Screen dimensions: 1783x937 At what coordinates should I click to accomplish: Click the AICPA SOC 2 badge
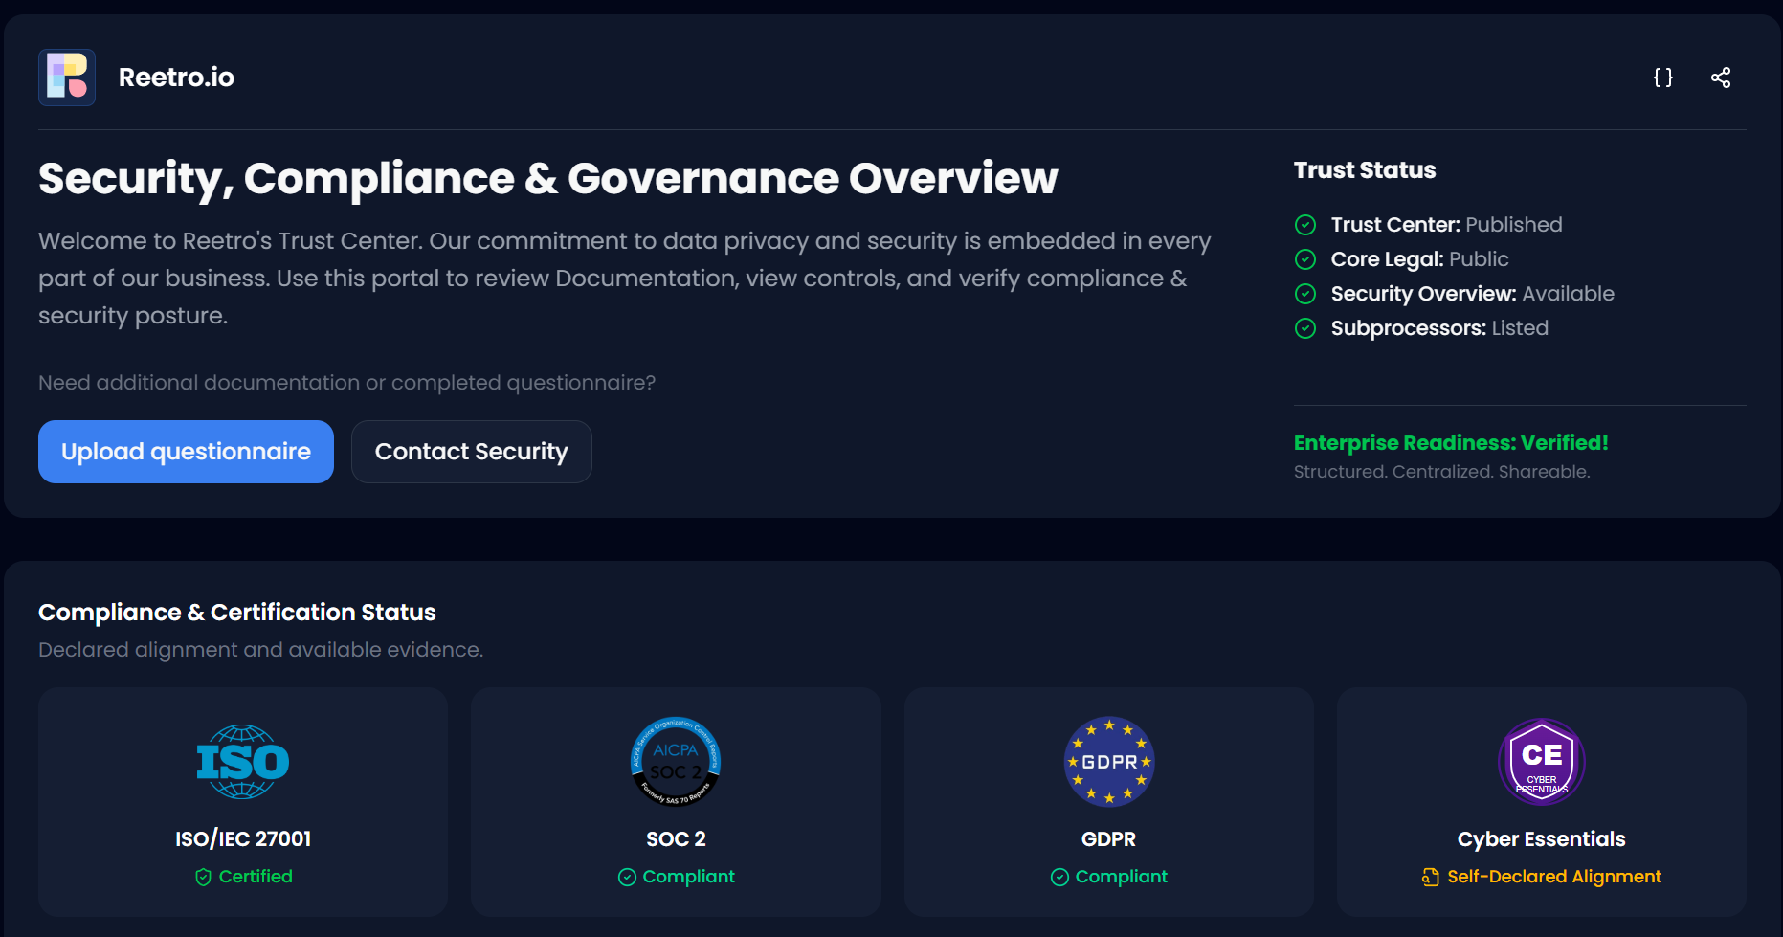pos(676,762)
